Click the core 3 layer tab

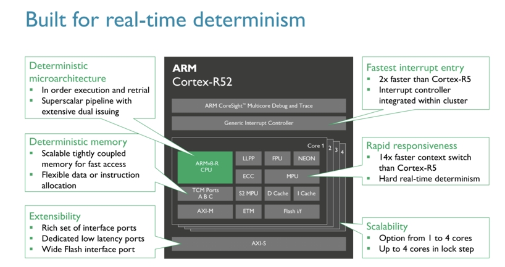[336, 150]
